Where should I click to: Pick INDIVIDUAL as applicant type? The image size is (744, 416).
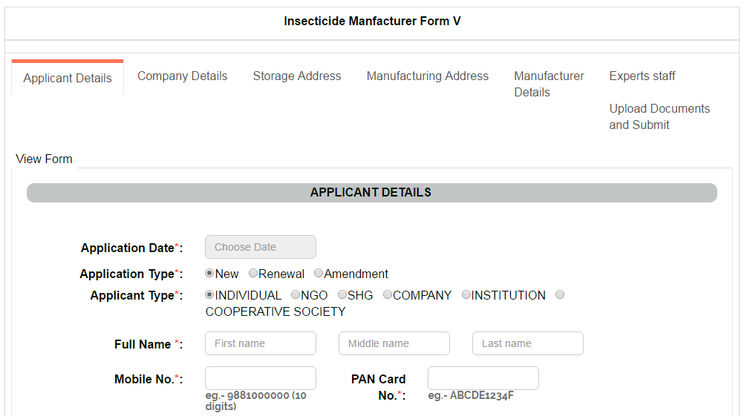pyautogui.click(x=209, y=295)
